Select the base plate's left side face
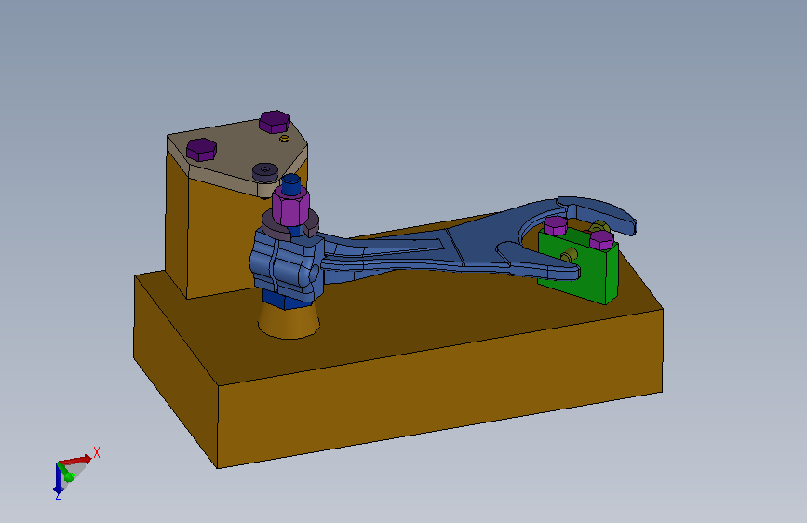The image size is (807, 523). tap(176, 370)
